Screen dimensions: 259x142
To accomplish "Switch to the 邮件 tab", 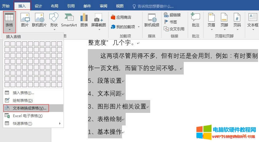I will (x=87, y=6).
